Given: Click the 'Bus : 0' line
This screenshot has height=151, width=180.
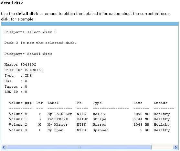Looking at the screenshot, I should point(16,81).
